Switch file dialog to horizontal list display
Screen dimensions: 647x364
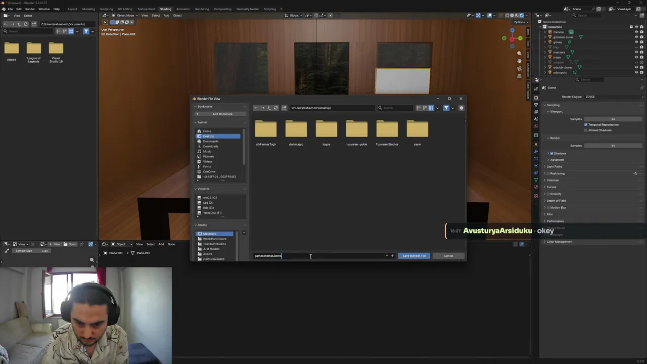click(x=425, y=108)
